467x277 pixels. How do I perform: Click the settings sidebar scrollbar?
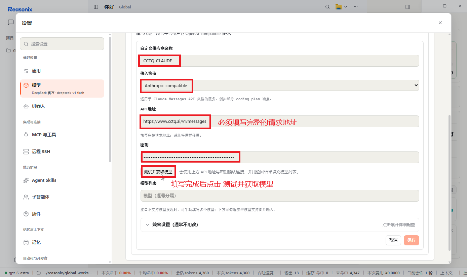coord(110,99)
